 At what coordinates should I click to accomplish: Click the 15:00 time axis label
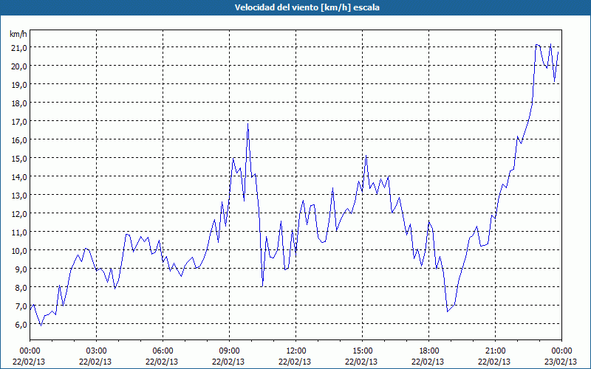pos(362,351)
